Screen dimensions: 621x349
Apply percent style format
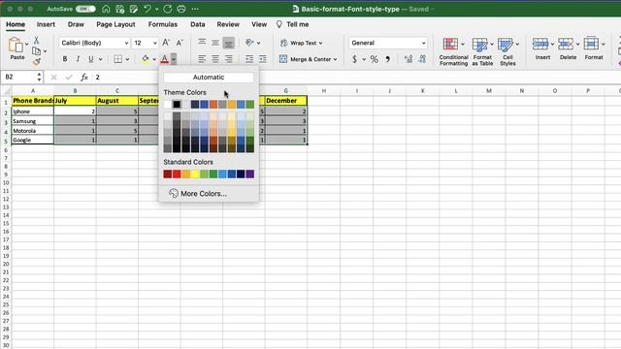[374, 59]
